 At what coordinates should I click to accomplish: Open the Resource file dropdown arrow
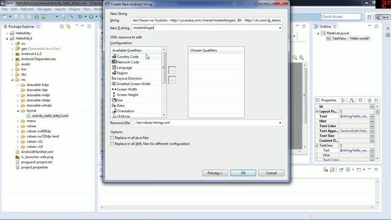coord(280,123)
